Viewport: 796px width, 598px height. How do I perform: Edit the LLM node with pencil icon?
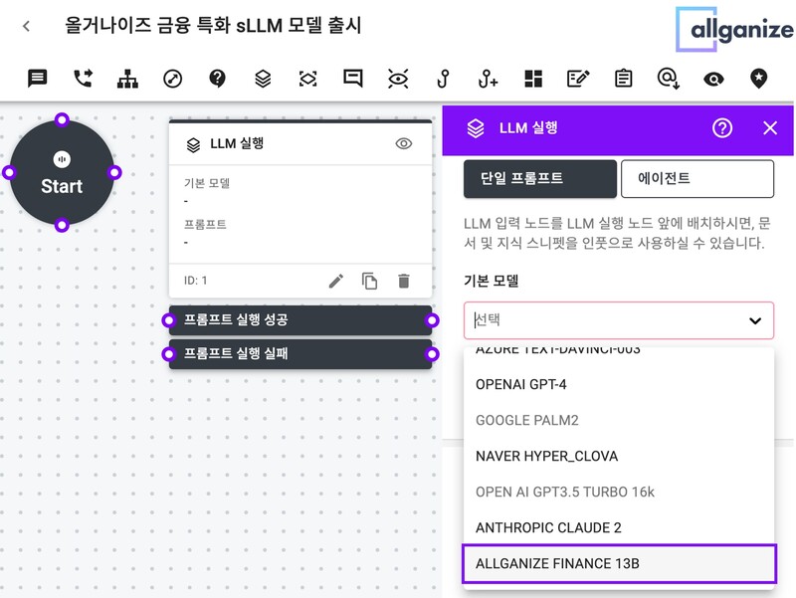point(336,281)
